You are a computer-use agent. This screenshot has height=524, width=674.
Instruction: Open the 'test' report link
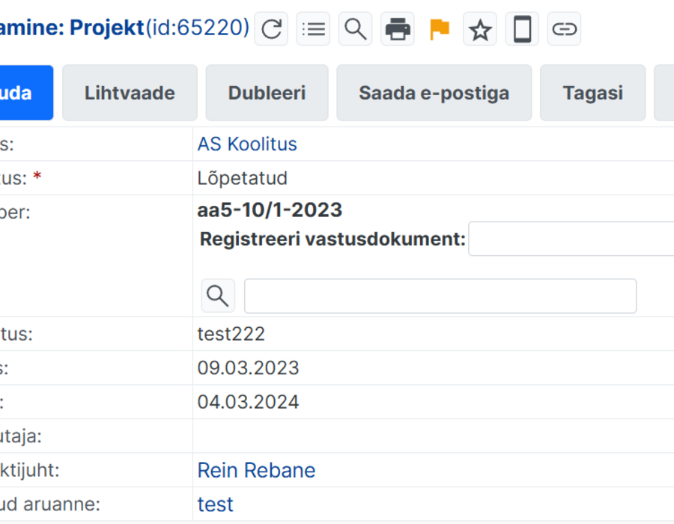tap(216, 505)
